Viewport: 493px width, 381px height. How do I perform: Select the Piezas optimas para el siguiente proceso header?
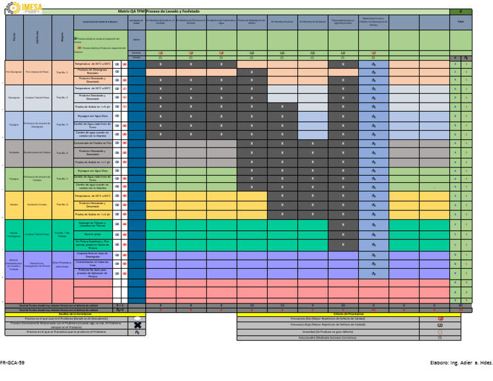click(343, 22)
